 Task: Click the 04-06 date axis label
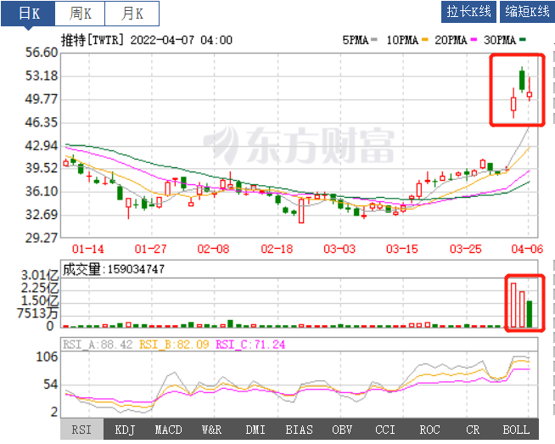click(527, 249)
